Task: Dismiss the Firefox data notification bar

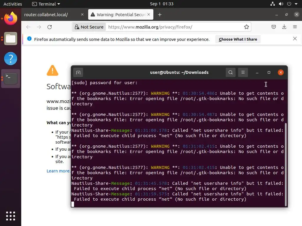Action: coord(295,39)
